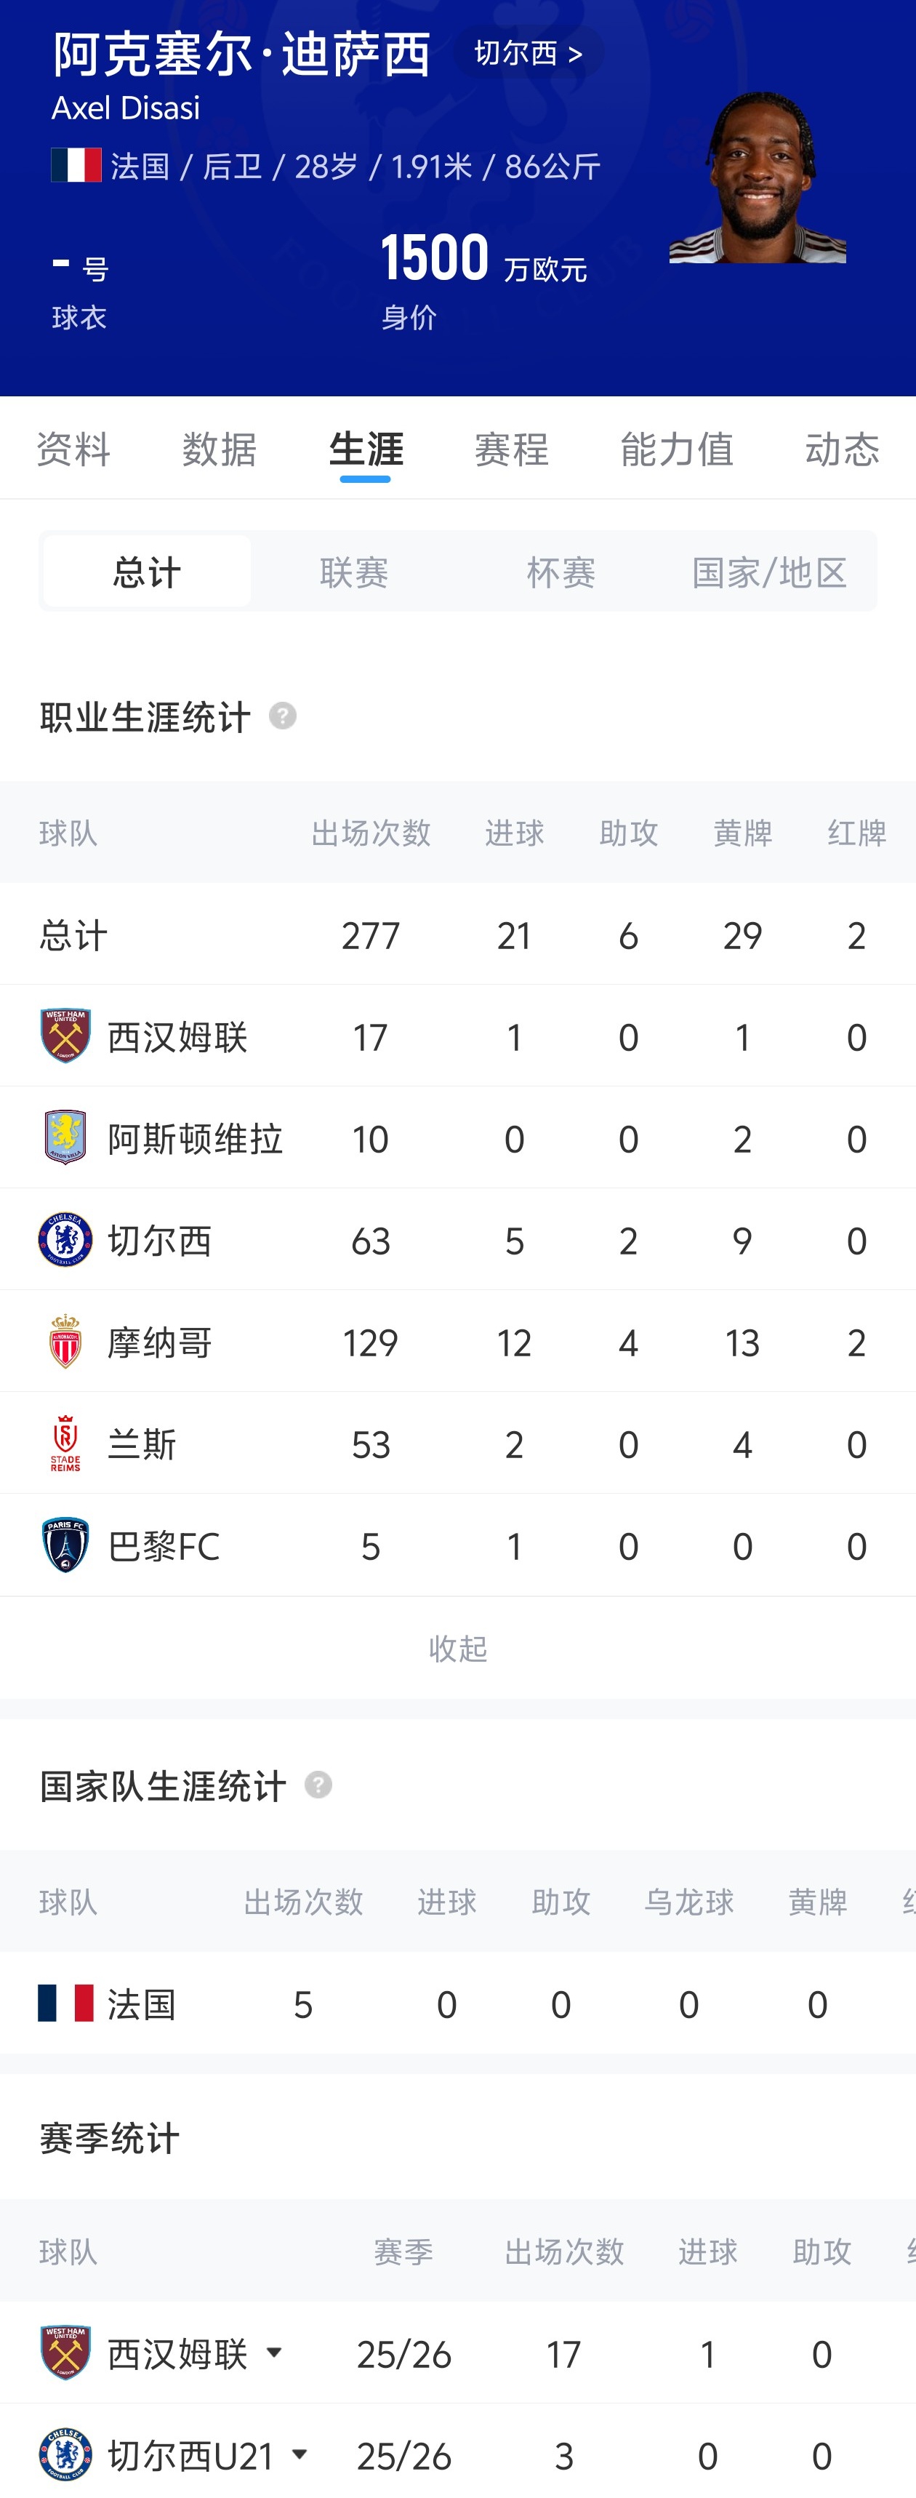This screenshot has width=916, height=2498.
Task: Tap the Aston Villa club crest
Action: 65,1137
